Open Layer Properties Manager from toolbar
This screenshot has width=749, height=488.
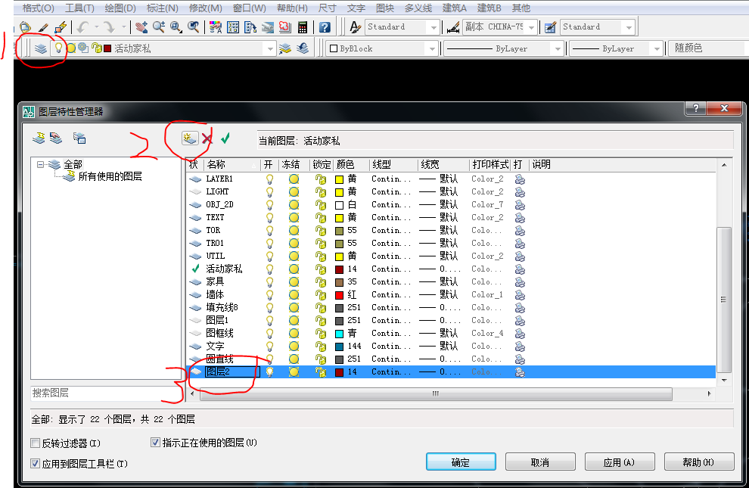click(x=41, y=48)
